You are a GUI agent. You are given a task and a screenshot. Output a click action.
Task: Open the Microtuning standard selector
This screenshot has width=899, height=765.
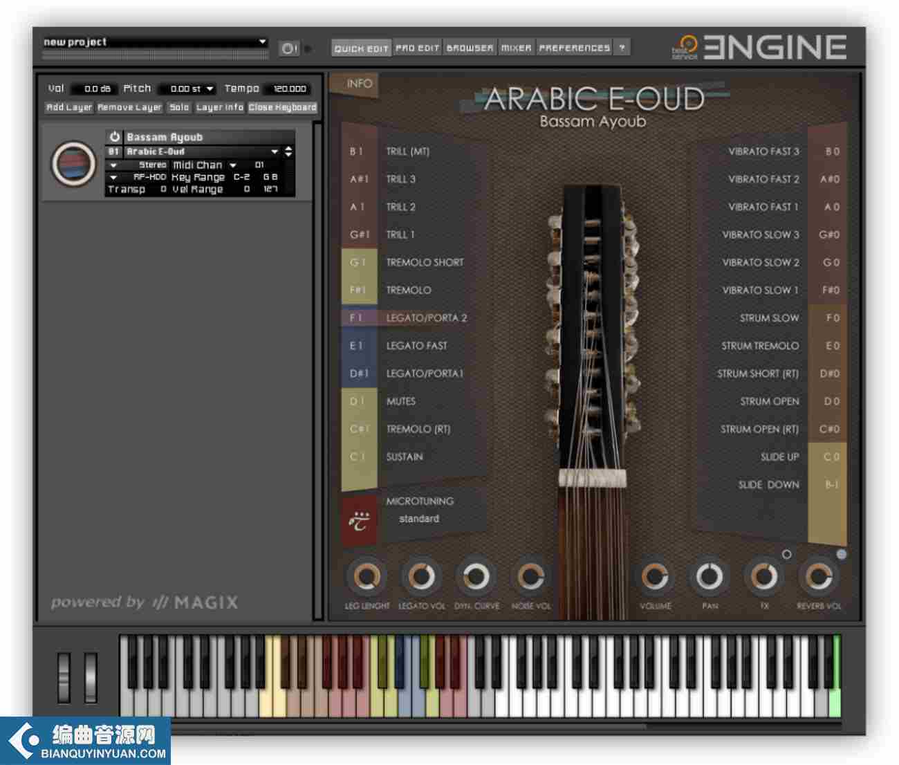point(419,519)
